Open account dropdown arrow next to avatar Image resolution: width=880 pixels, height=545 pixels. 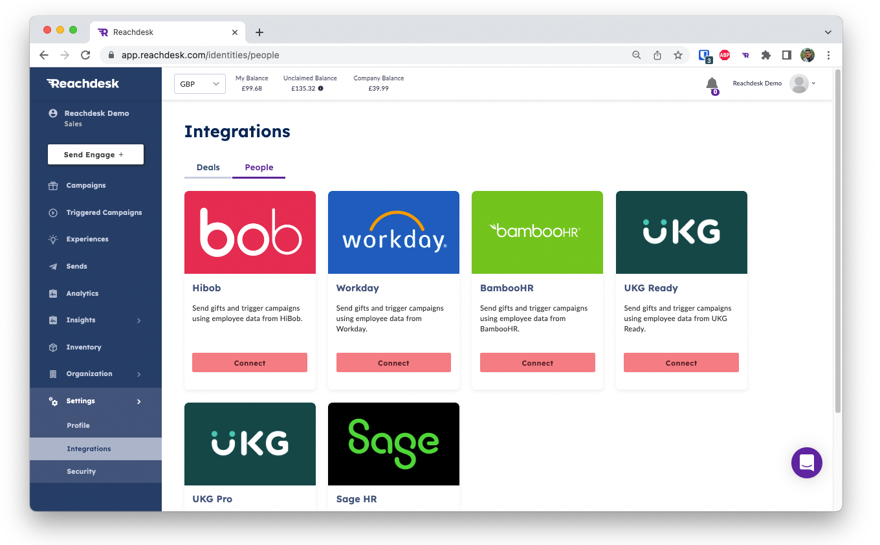pyautogui.click(x=813, y=83)
